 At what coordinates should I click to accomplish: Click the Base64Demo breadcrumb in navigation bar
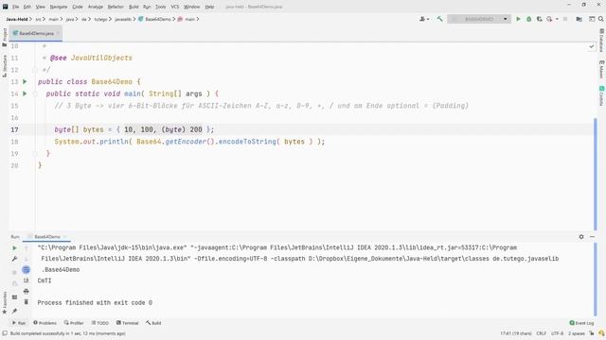tap(154, 19)
